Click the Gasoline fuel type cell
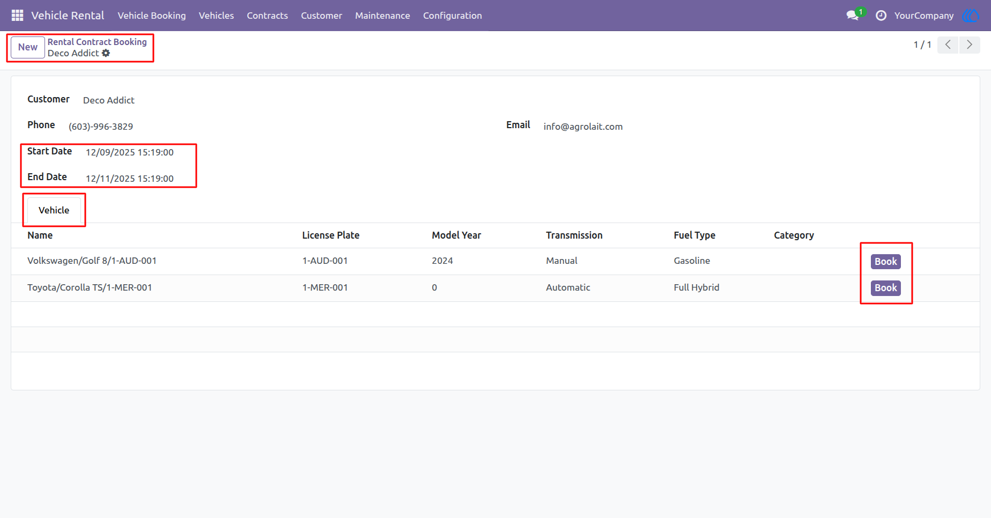This screenshot has width=991, height=518. pyautogui.click(x=692, y=261)
